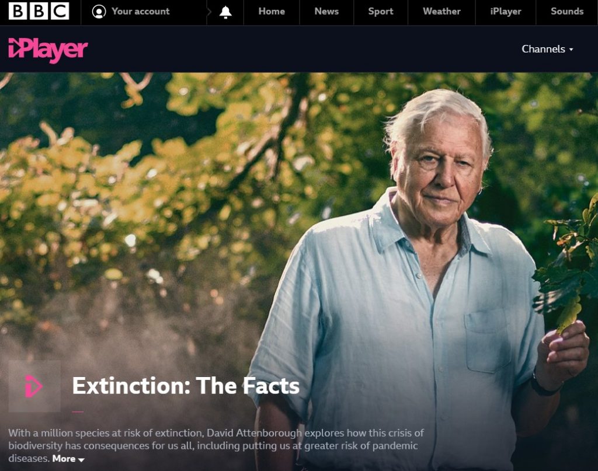Click the down arrow beside More

point(81,460)
